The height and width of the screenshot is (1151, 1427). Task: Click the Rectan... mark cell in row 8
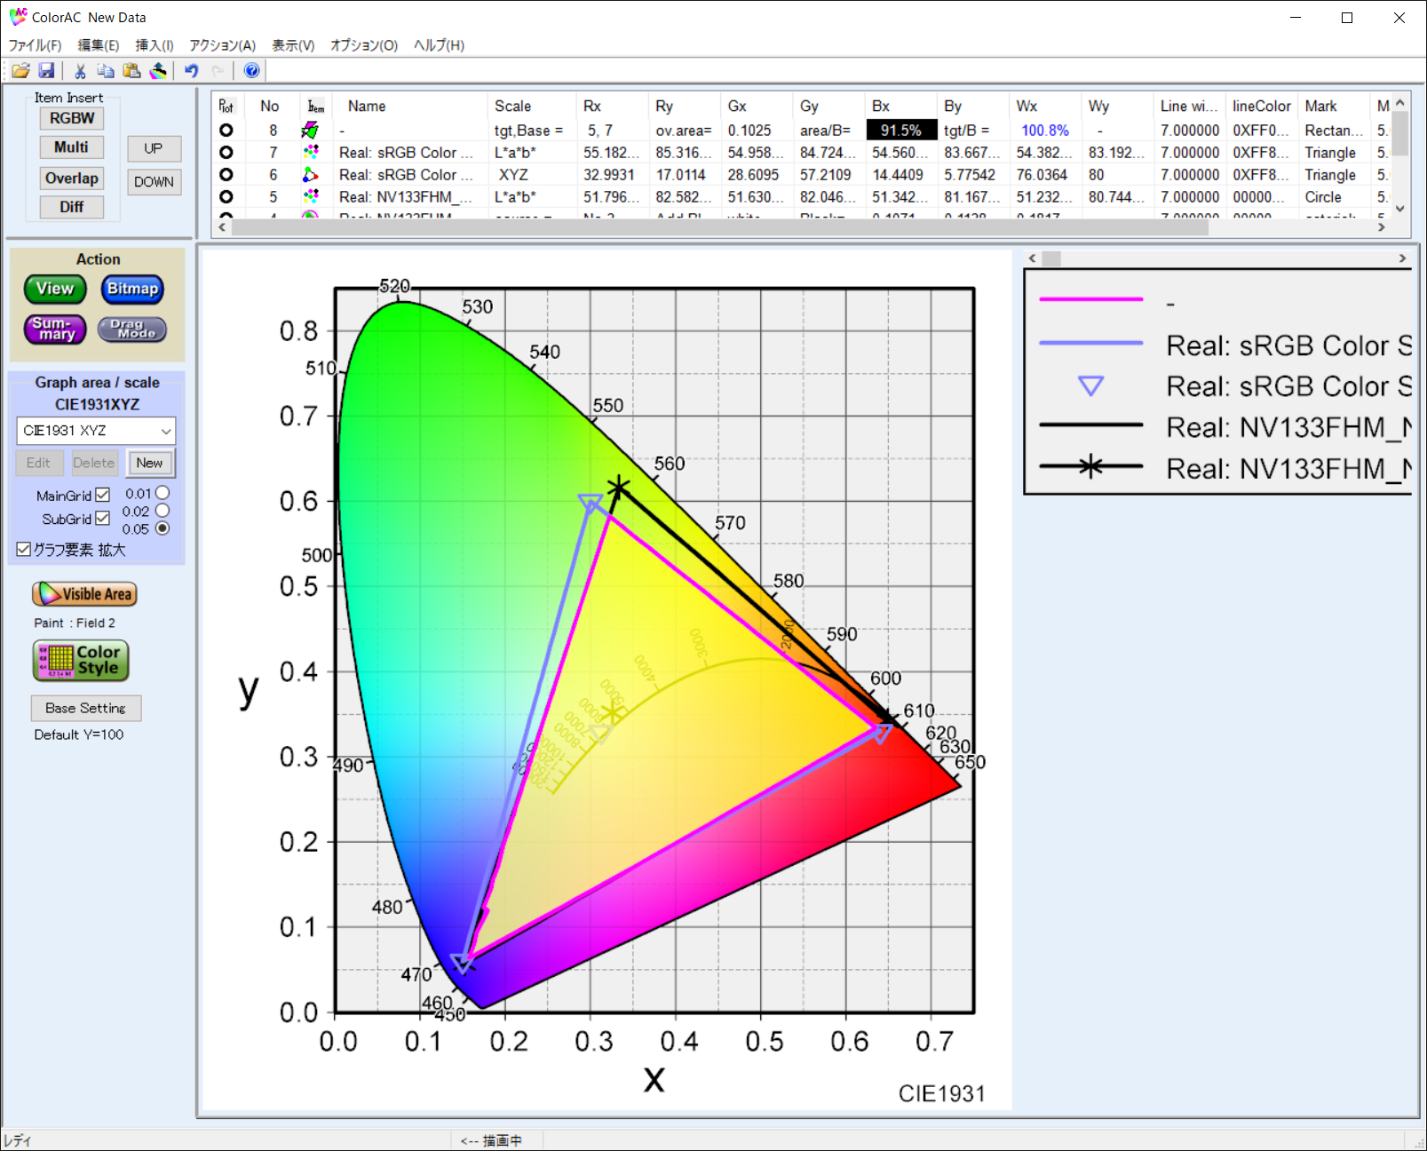(1334, 131)
